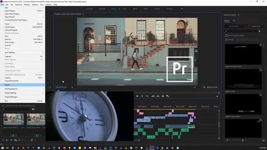Expand the Get Properties for submenu

coord(23,89)
